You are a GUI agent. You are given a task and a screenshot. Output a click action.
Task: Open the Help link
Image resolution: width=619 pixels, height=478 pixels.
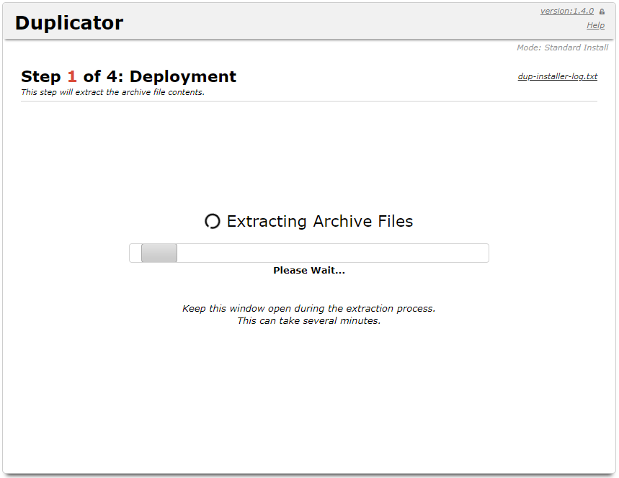tap(595, 25)
